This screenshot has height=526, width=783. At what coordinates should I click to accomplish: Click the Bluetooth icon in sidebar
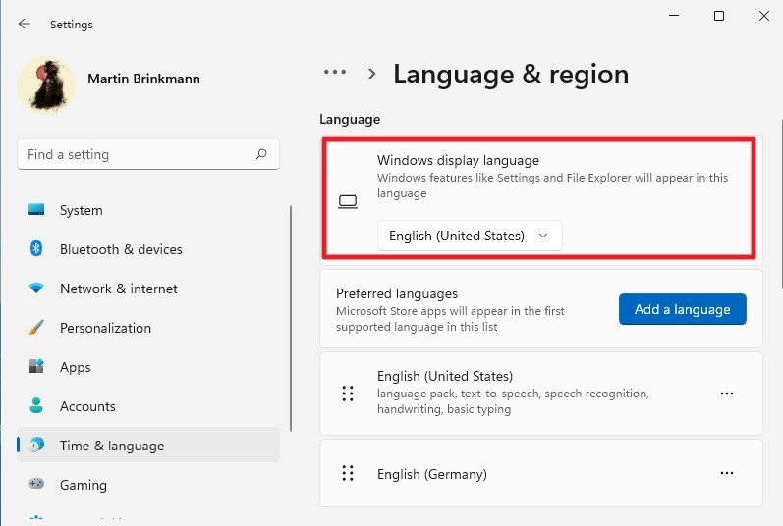[36, 249]
